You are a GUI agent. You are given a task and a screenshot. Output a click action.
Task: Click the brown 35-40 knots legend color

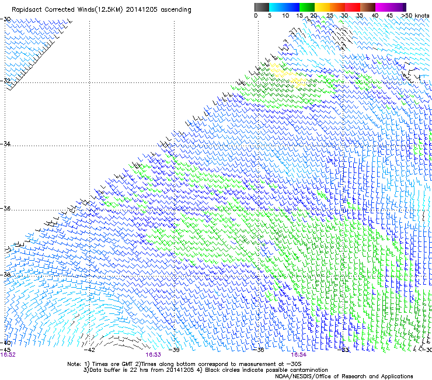tap(368, 7)
